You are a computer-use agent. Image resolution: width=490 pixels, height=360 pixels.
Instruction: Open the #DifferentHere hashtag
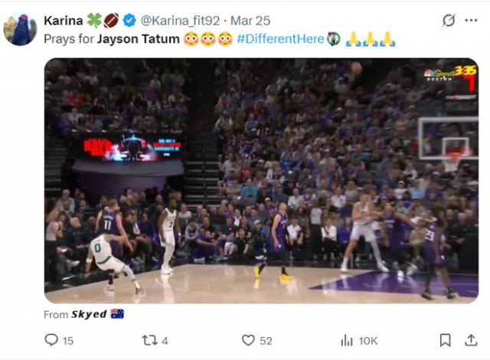(x=280, y=39)
